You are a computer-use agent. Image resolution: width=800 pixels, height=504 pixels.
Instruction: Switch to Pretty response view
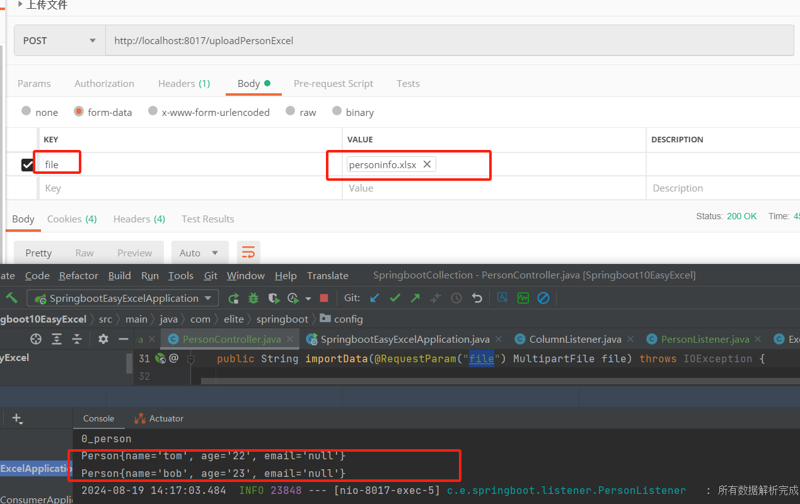point(38,253)
